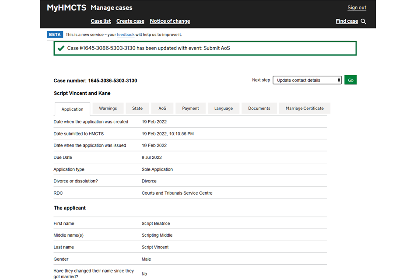
Task: Click the Manage cases header title
Action: click(x=112, y=7)
